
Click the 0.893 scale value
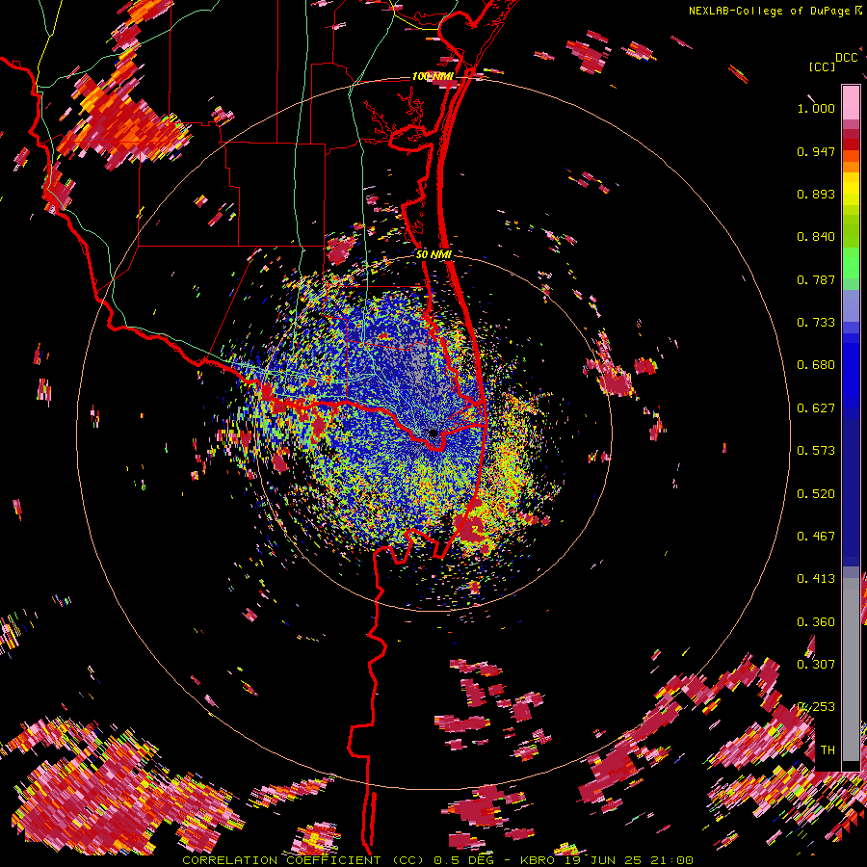[816, 194]
